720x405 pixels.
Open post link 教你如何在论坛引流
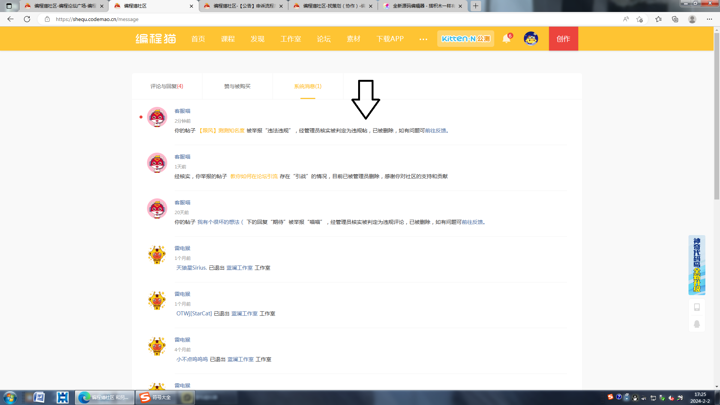(254, 176)
